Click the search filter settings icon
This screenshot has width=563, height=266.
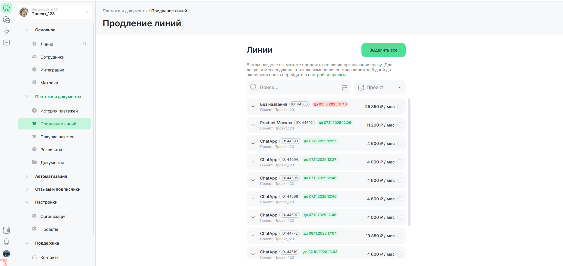(x=344, y=87)
